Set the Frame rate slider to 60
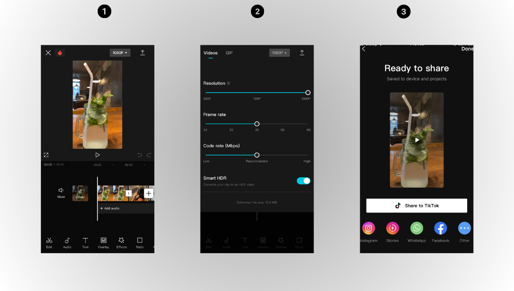 coord(308,124)
